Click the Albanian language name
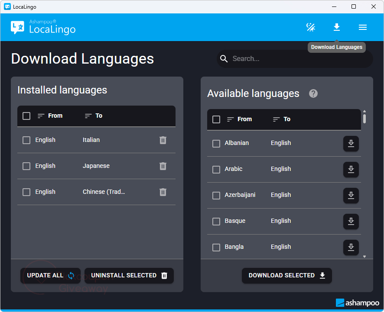Screen dimensions: 384x312 pos(237,143)
